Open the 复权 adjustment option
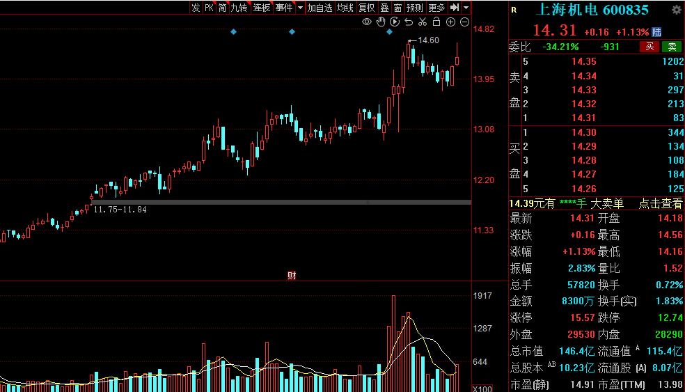The image size is (685, 392). (x=367, y=8)
